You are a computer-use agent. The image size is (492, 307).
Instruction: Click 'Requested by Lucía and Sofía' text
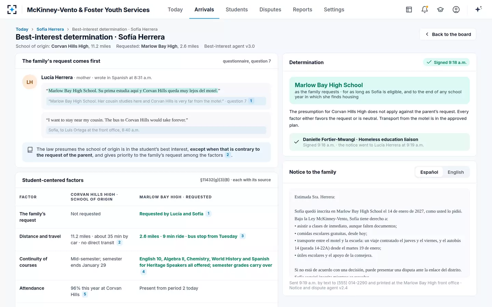[171, 214]
